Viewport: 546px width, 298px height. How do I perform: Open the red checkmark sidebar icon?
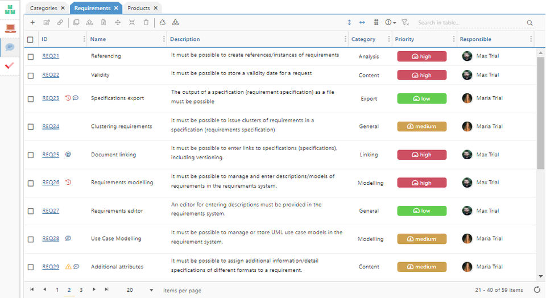10,66
